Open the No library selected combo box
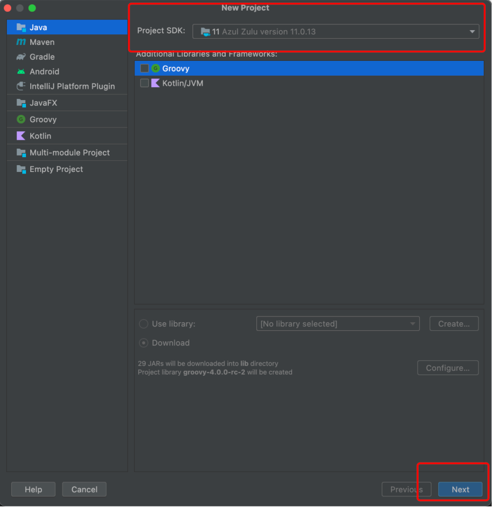Screen dimensions: 497x508 tap(339, 324)
